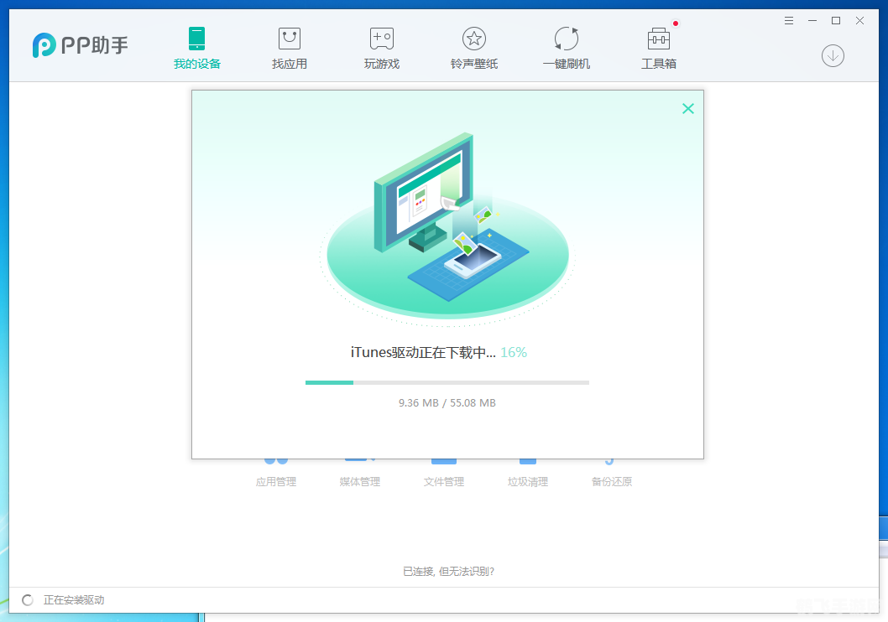Open the 铃声壁纸 ringtone wallpaper section
888x622 pixels.
[x=473, y=46]
